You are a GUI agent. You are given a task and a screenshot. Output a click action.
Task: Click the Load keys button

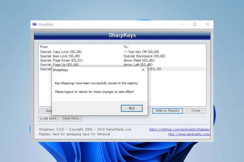coord(49,119)
